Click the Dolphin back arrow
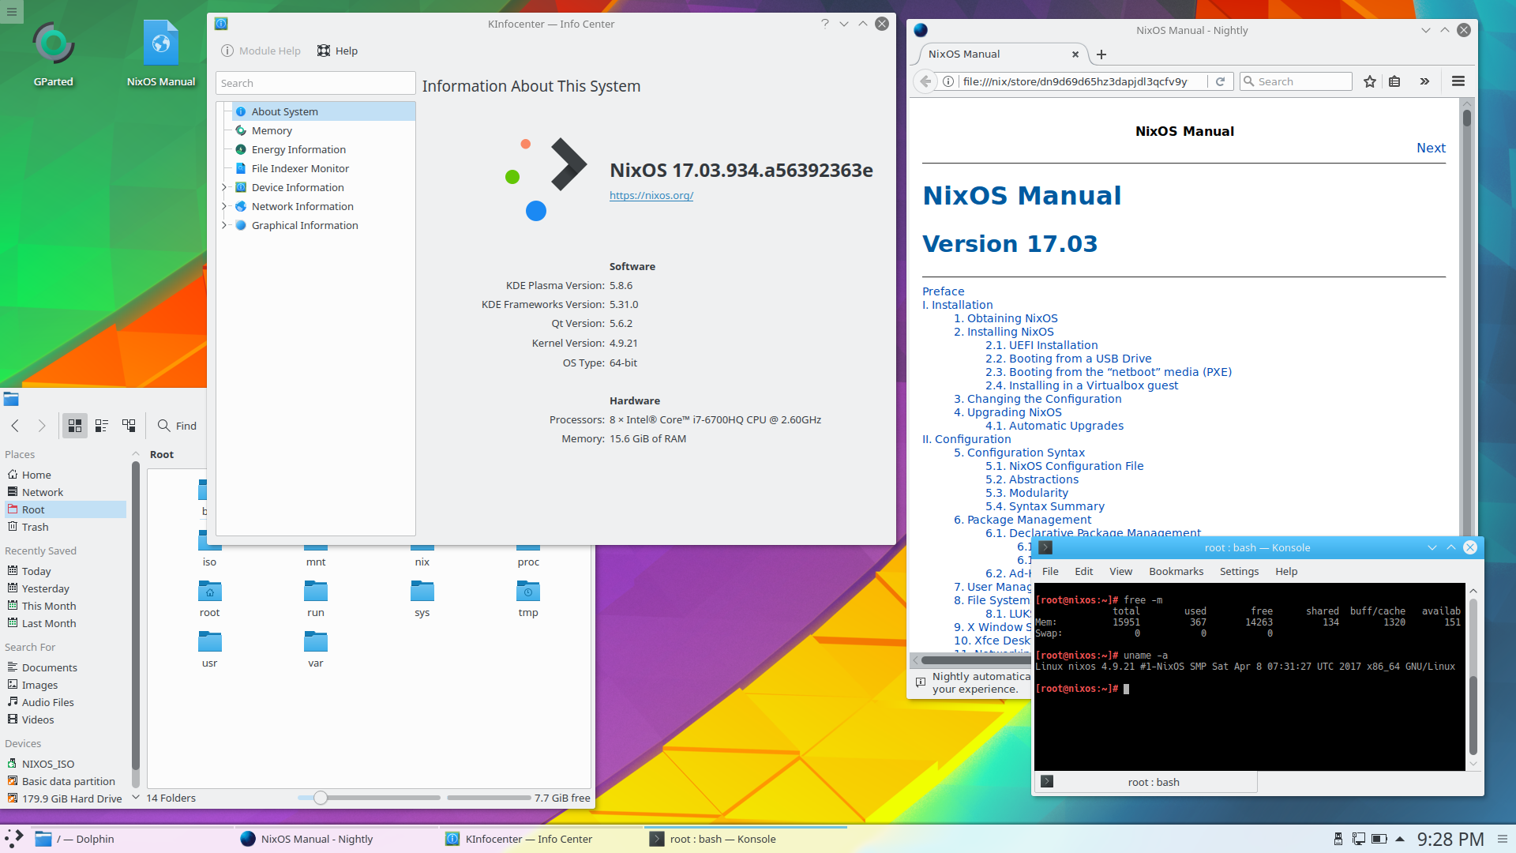Image resolution: width=1516 pixels, height=853 pixels. point(15,426)
